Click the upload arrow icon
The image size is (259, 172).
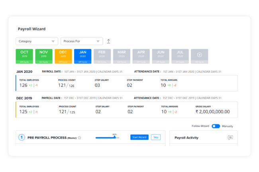coord(108,41)
